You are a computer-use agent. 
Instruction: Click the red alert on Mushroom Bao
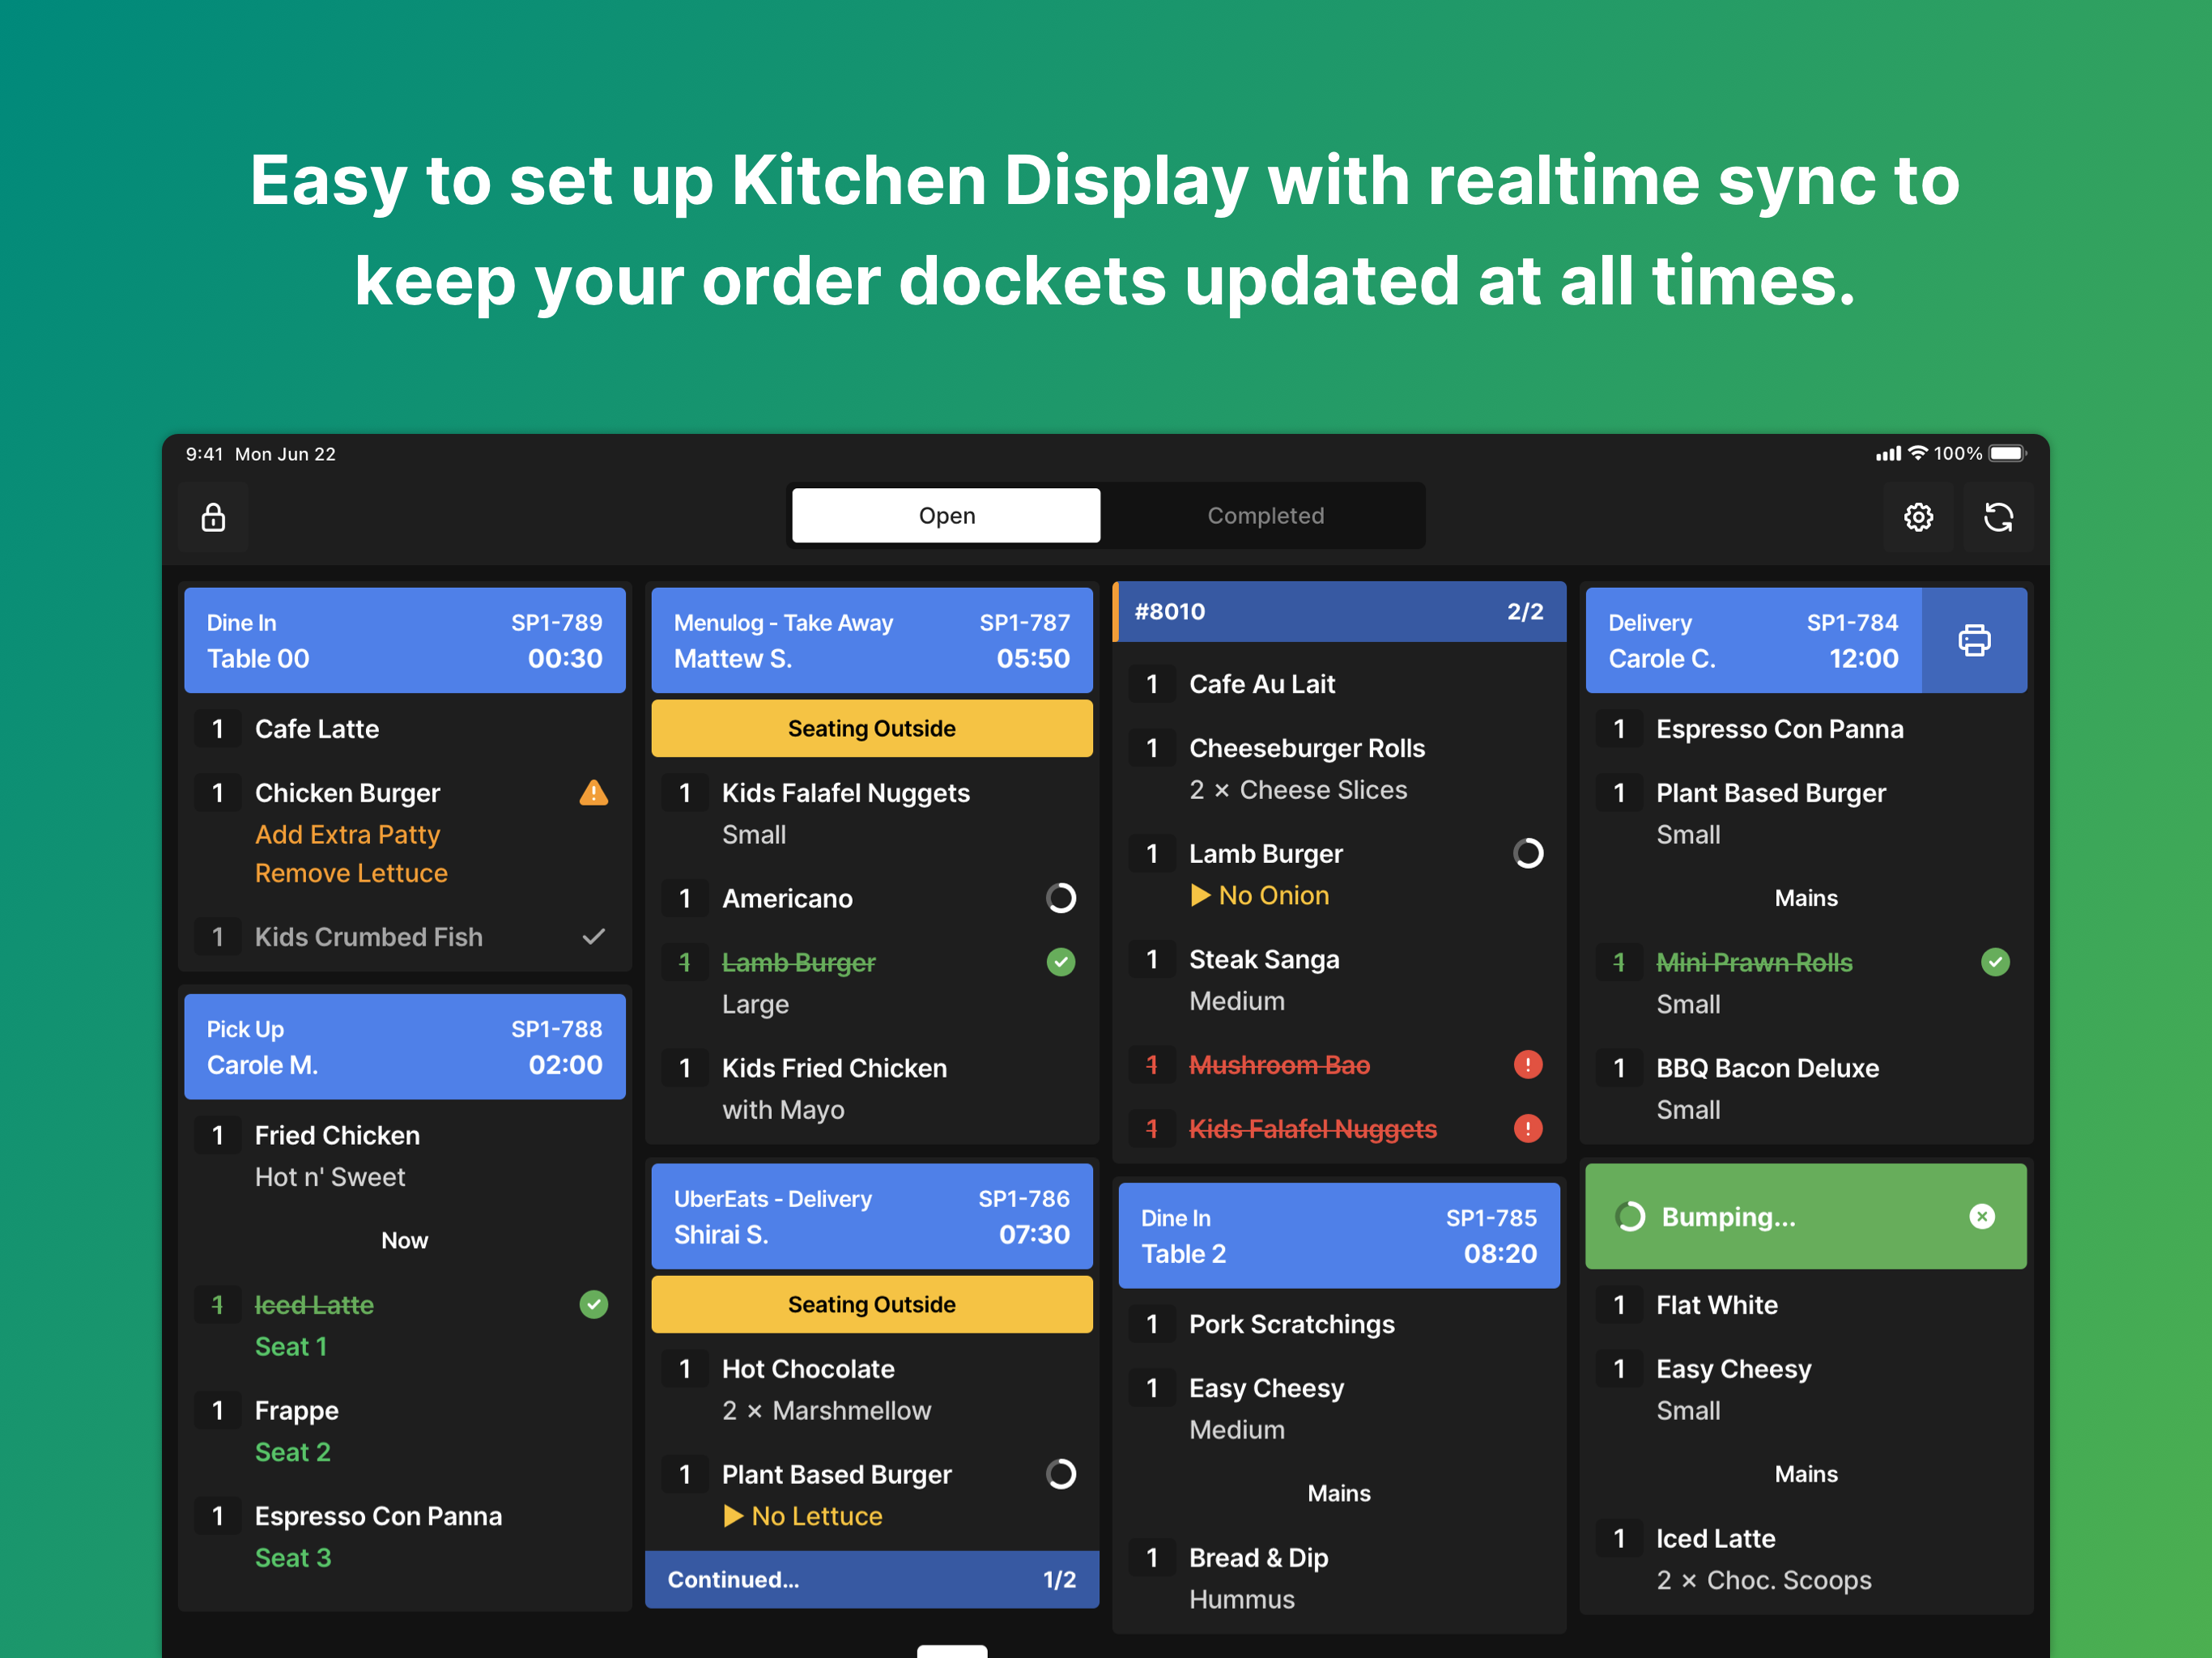point(1528,1065)
